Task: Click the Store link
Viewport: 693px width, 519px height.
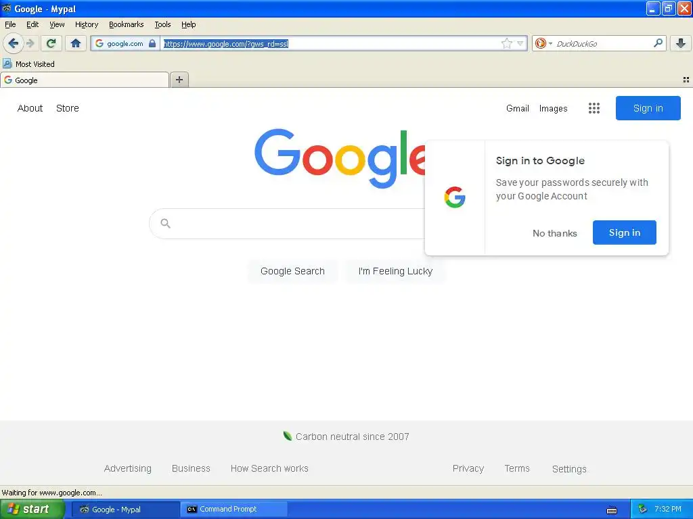Action: [x=68, y=108]
